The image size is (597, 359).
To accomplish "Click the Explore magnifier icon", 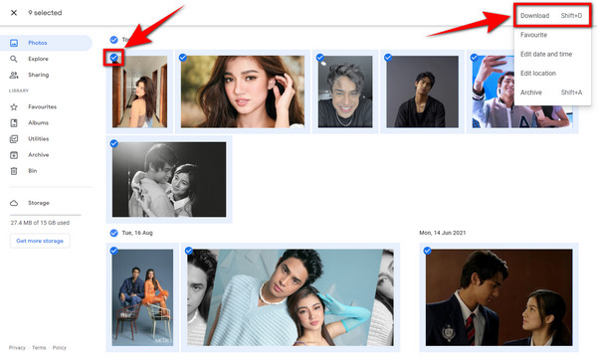I will (x=14, y=59).
